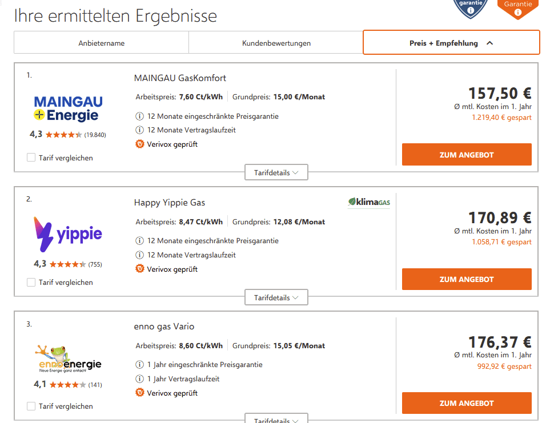Image resolution: width=546 pixels, height=423 pixels.
Task: Click the orange Garantie badge info icon
Action: pyautogui.click(x=517, y=12)
